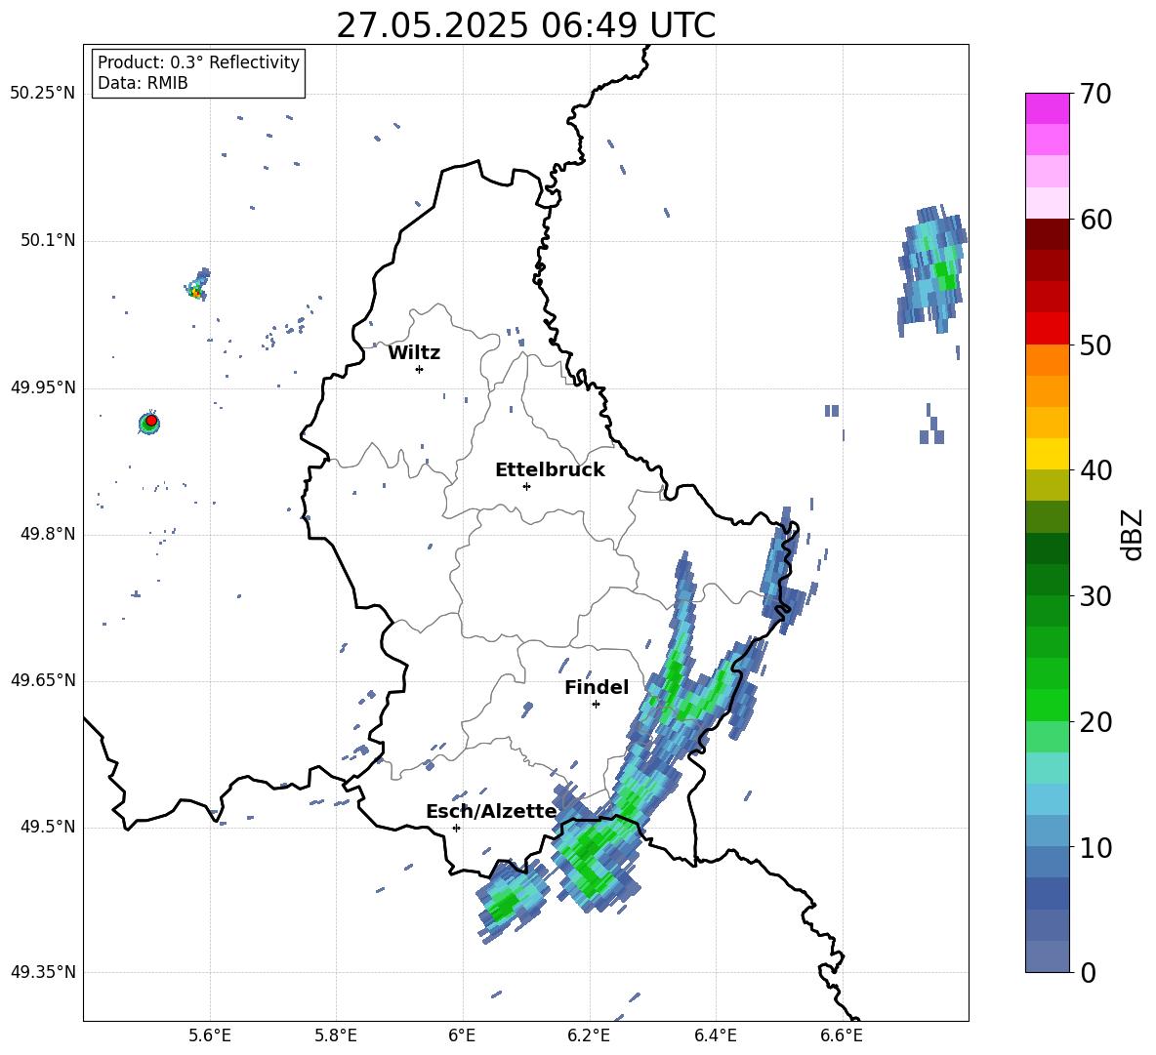Click the 49.65°N latitude label

43,680
